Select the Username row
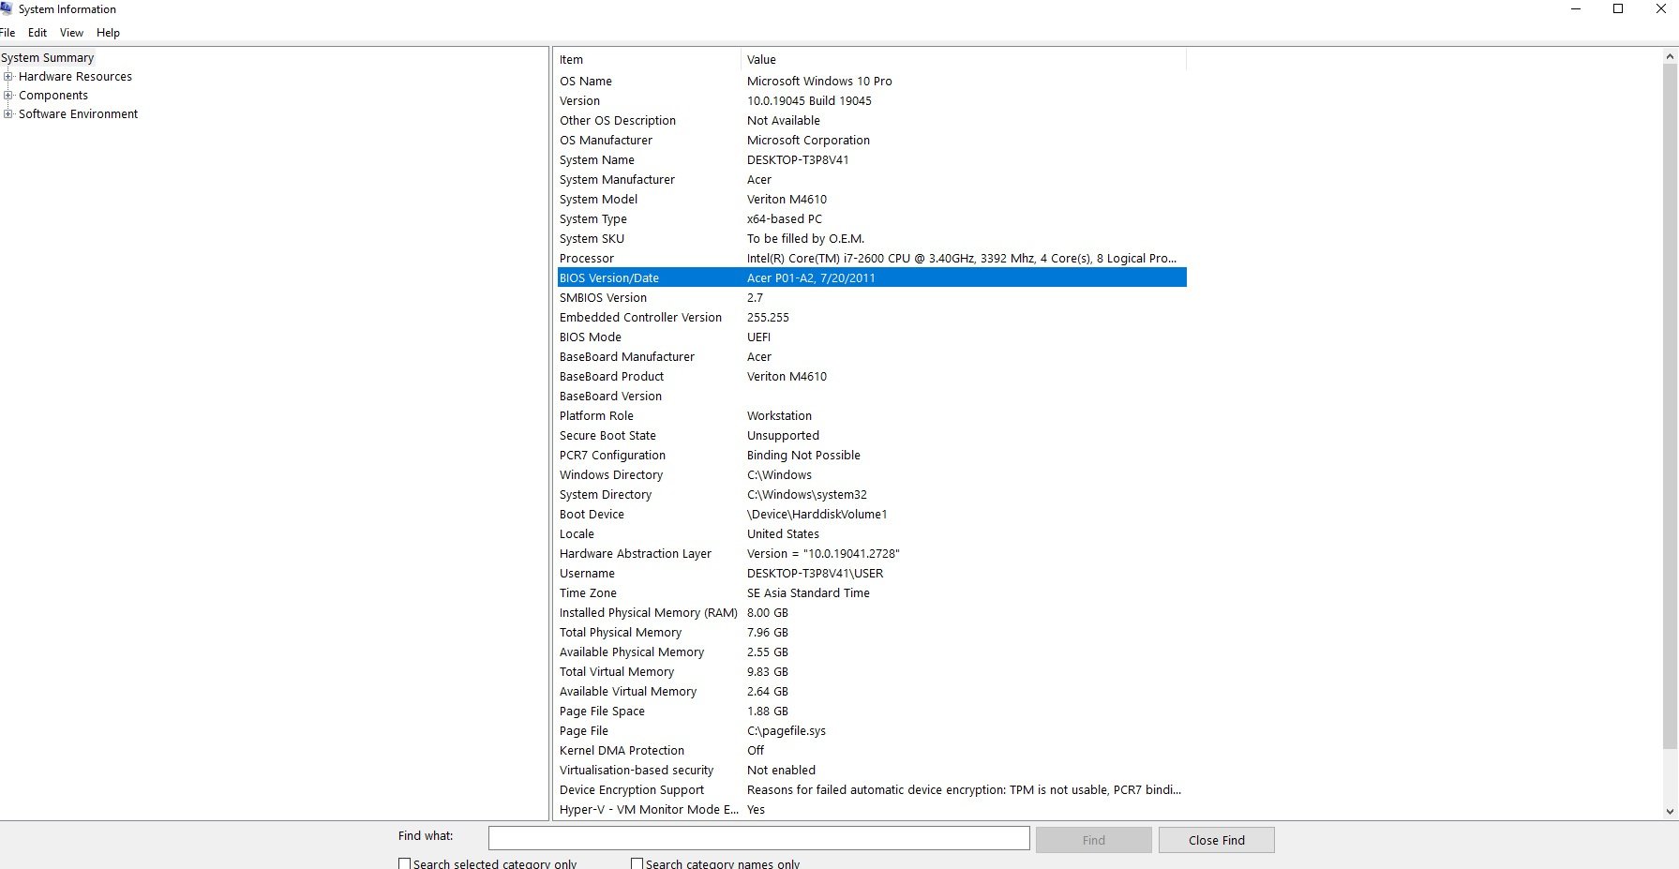This screenshot has height=869, width=1679. pos(872,574)
